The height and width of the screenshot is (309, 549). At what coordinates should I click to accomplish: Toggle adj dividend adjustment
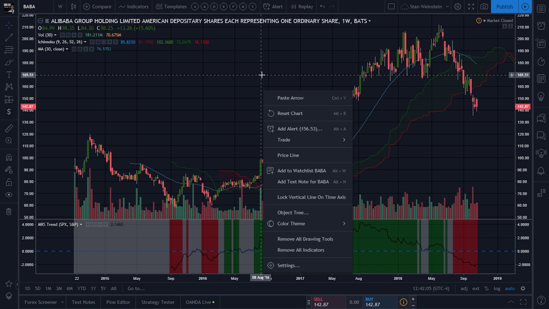(x=464, y=288)
